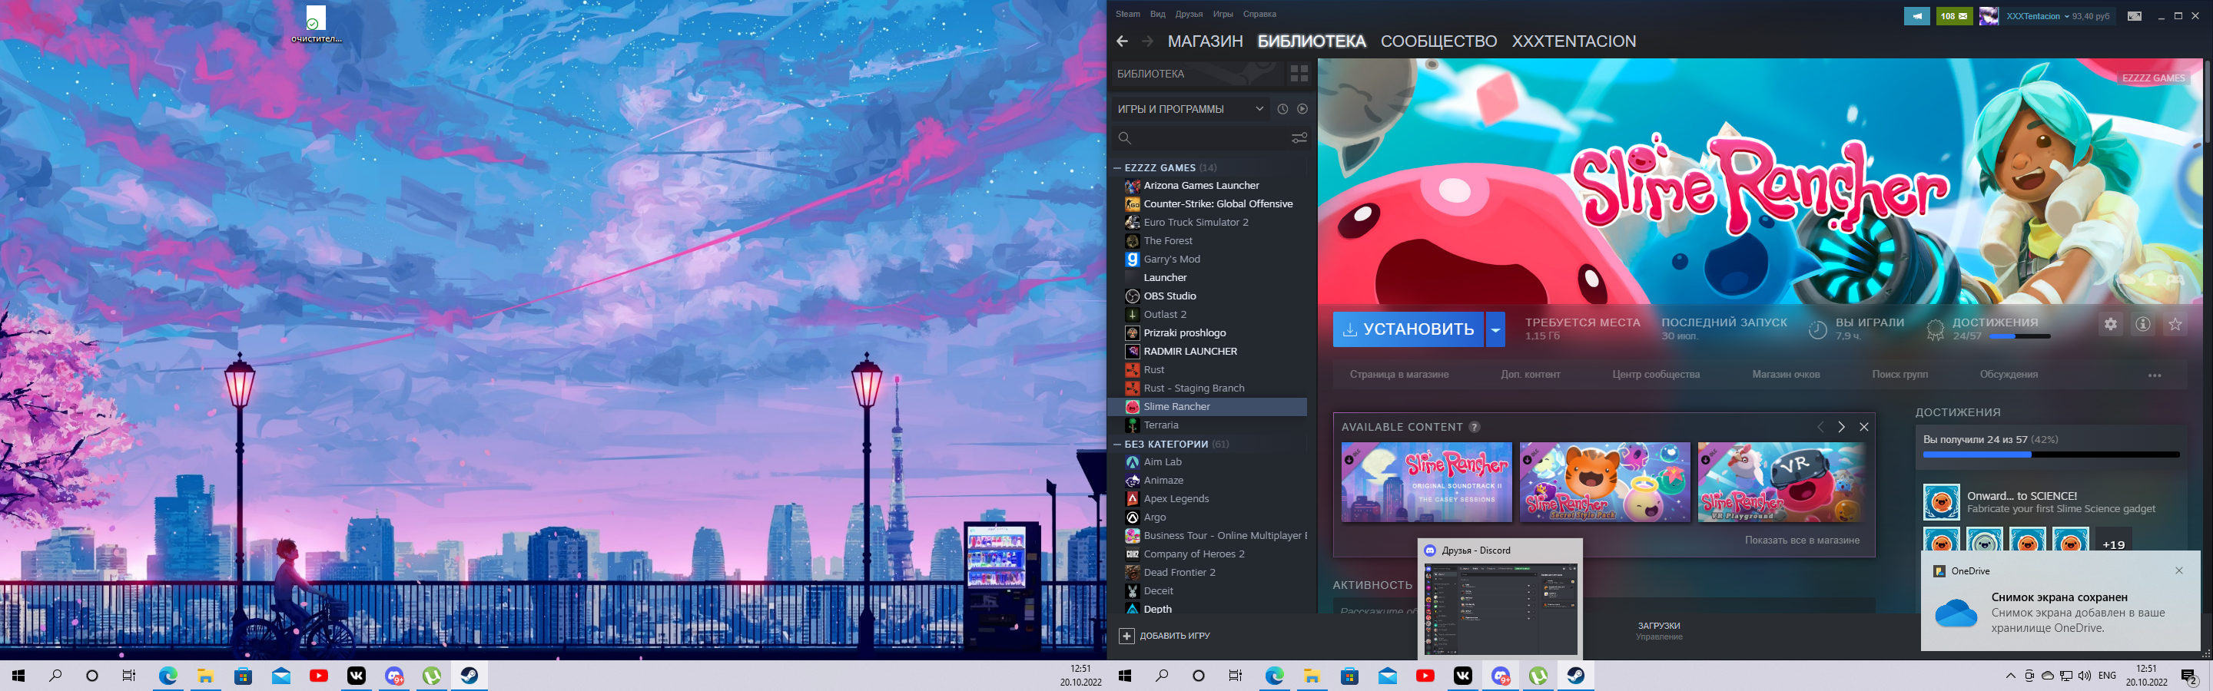
Task: Open the library collections grid view icon
Action: [x=1299, y=74]
